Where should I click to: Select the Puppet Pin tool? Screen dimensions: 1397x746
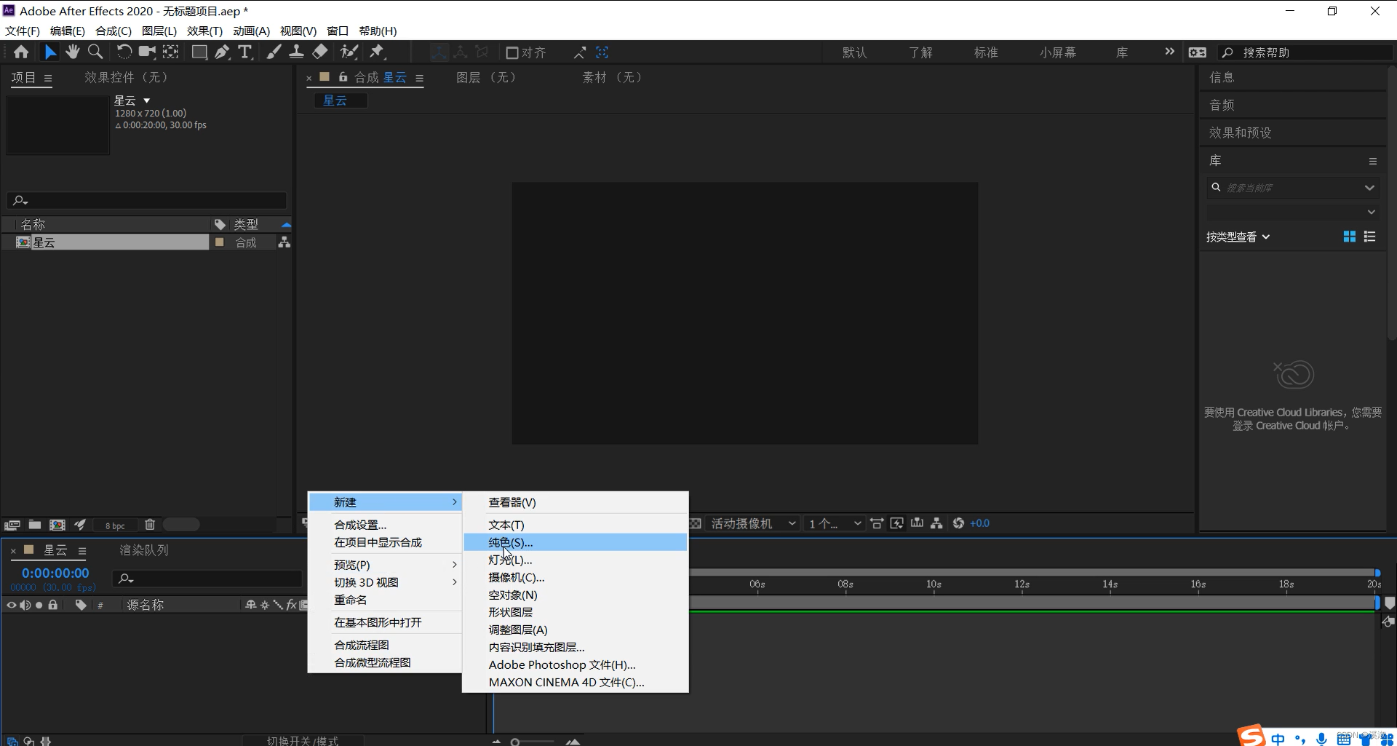377,52
